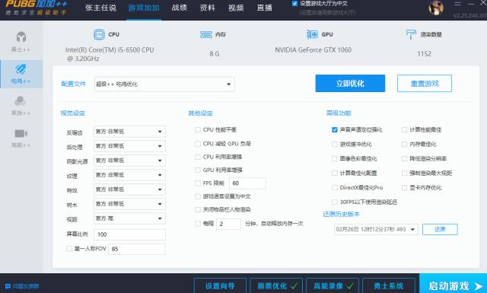Enable 计算性能最佳 checkbox

(x=404, y=129)
